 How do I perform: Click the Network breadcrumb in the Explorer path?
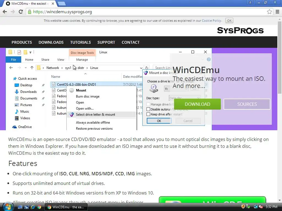tap(53, 68)
